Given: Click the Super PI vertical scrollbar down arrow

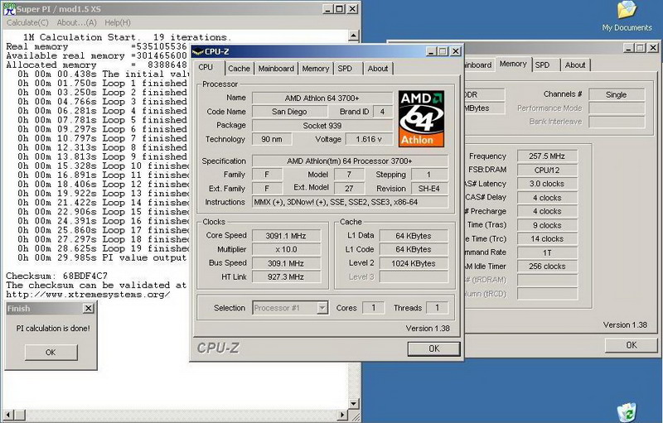Looking at the screenshot, I should click(354, 404).
